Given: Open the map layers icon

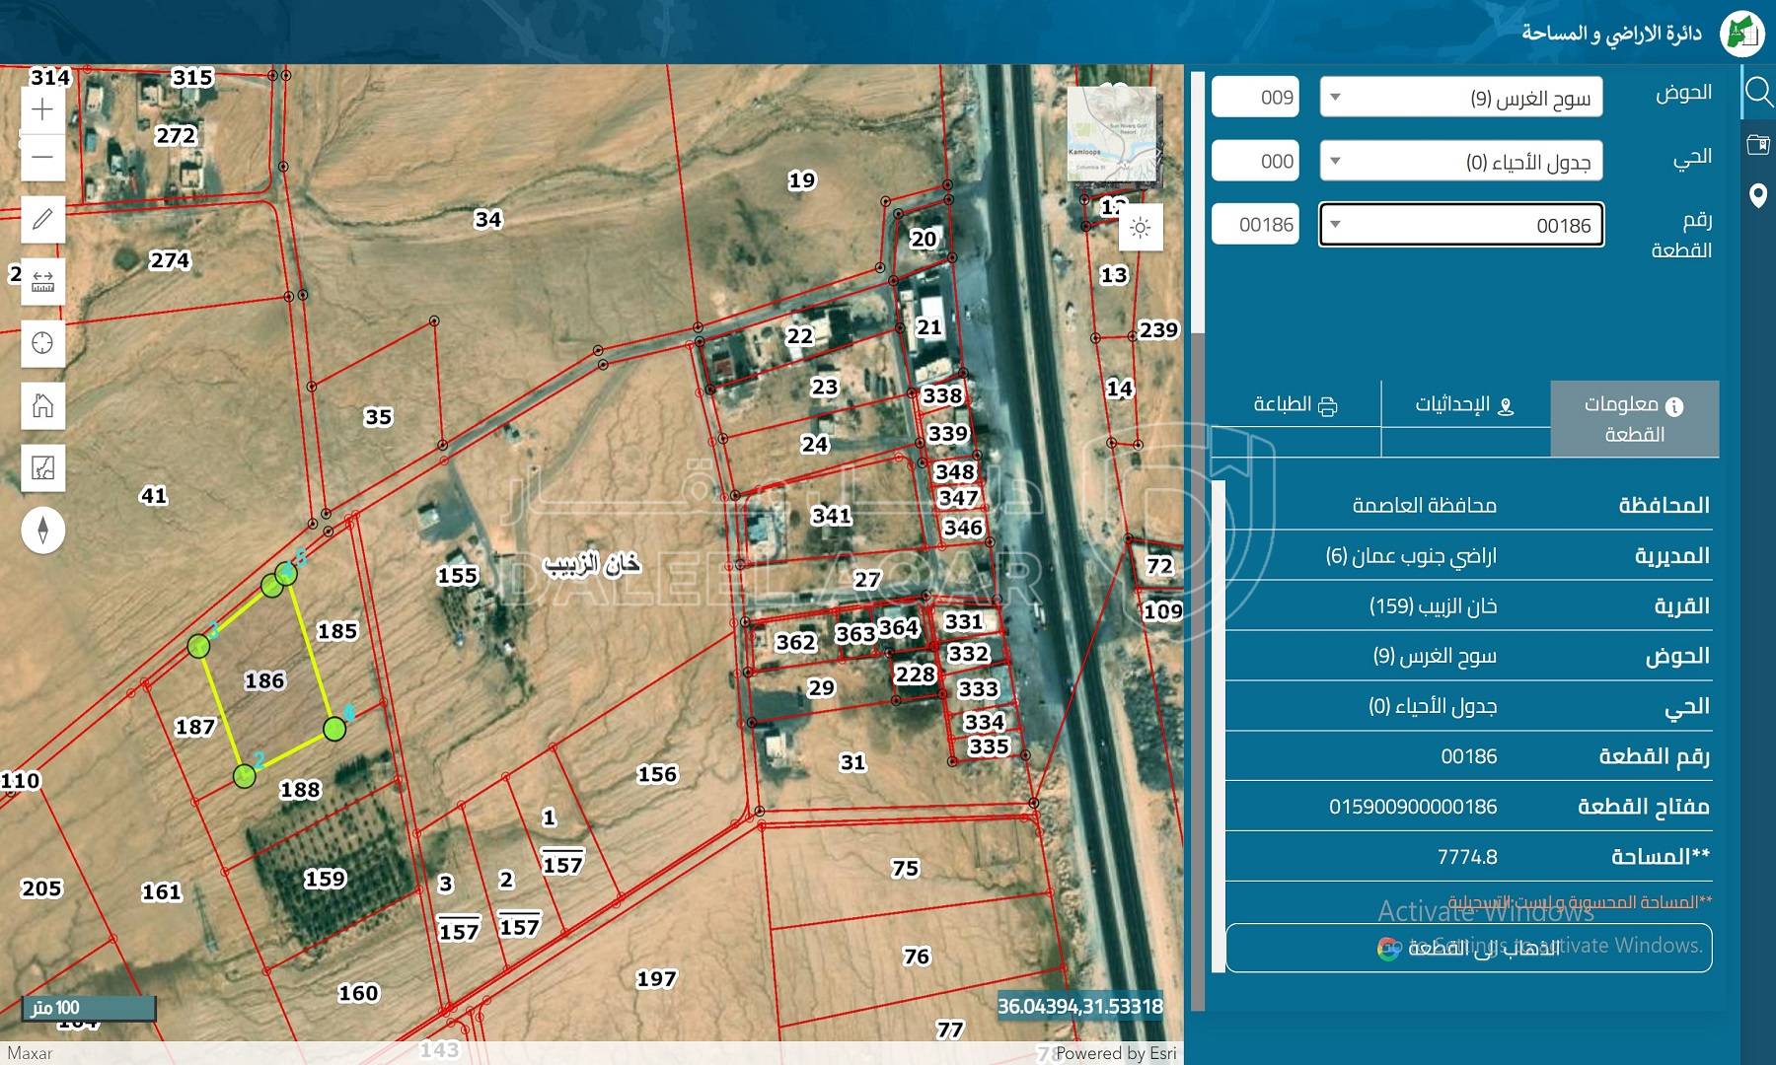Looking at the screenshot, I should 42,467.
